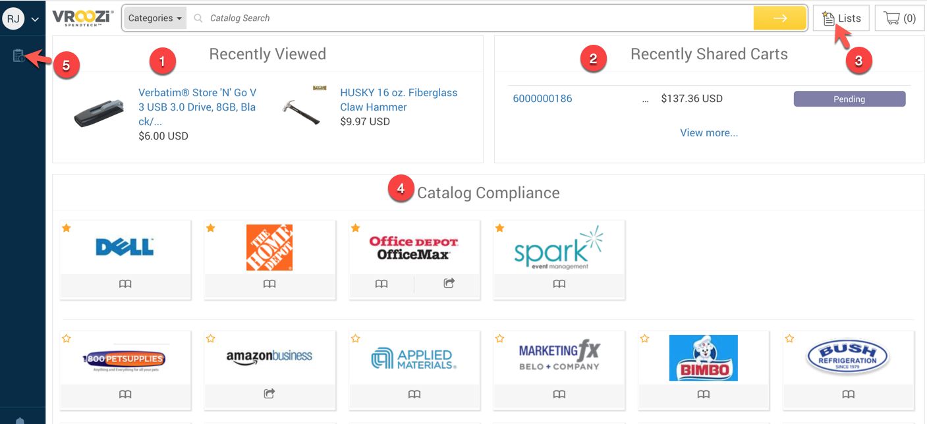Viewport: 927px width, 424px height.
Task: Unfavorite Home Depot catalog star
Action: (x=211, y=228)
